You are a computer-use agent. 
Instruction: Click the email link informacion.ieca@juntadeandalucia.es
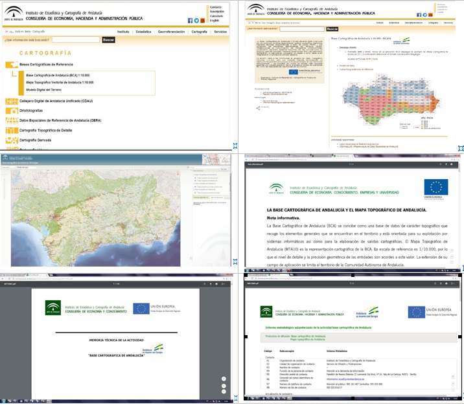point(345,379)
